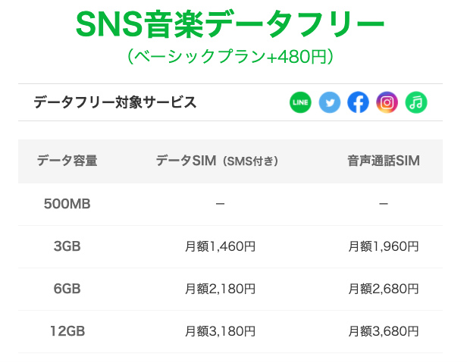
Task: Click the 月額1,460円 data SIM price
Action: (x=220, y=246)
